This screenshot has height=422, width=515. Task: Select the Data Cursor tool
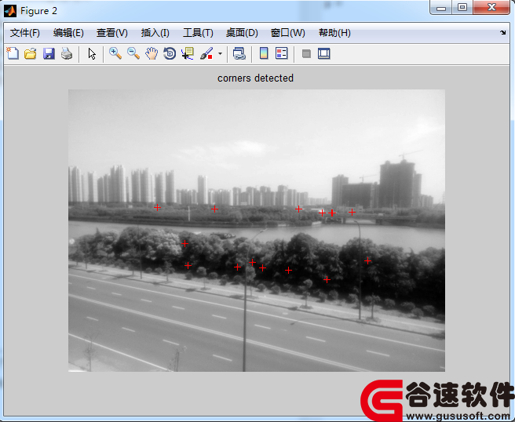click(x=188, y=53)
